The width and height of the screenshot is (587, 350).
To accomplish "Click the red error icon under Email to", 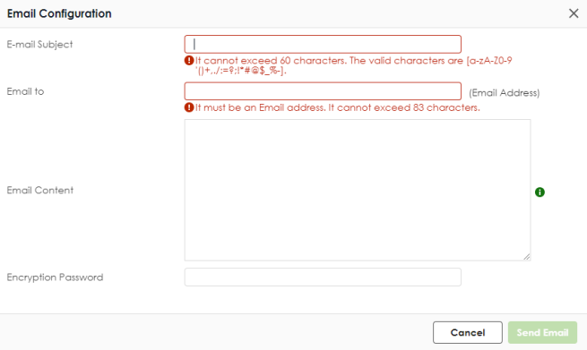I will [x=189, y=107].
